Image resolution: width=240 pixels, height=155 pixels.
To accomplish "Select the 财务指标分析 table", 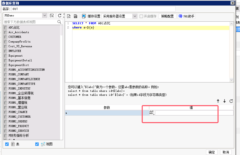I will tap(32, 135).
